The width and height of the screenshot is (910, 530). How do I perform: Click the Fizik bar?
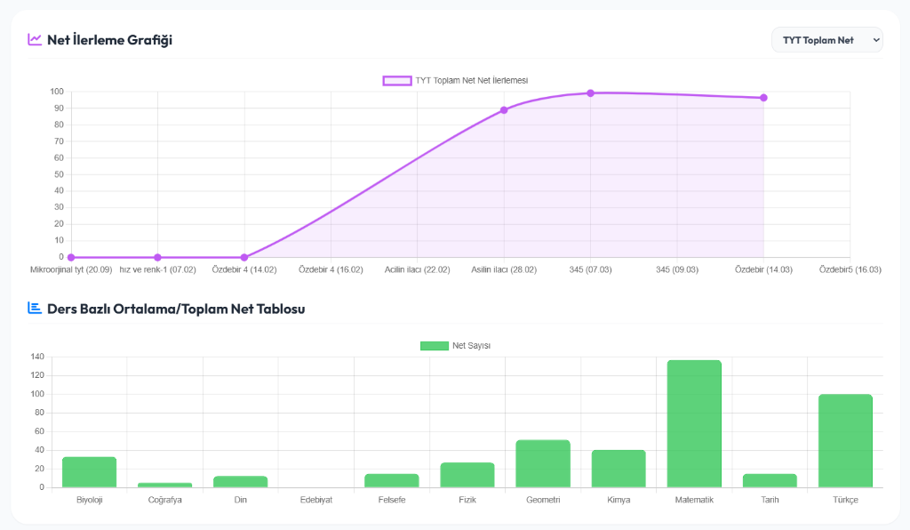click(467, 475)
